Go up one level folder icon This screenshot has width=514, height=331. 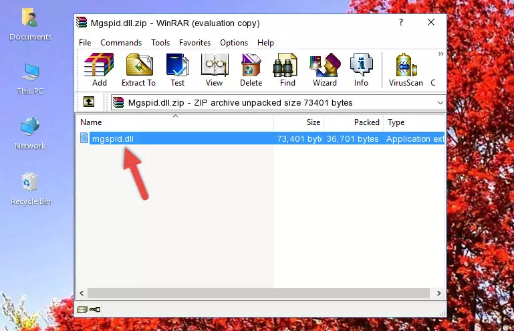[89, 102]
